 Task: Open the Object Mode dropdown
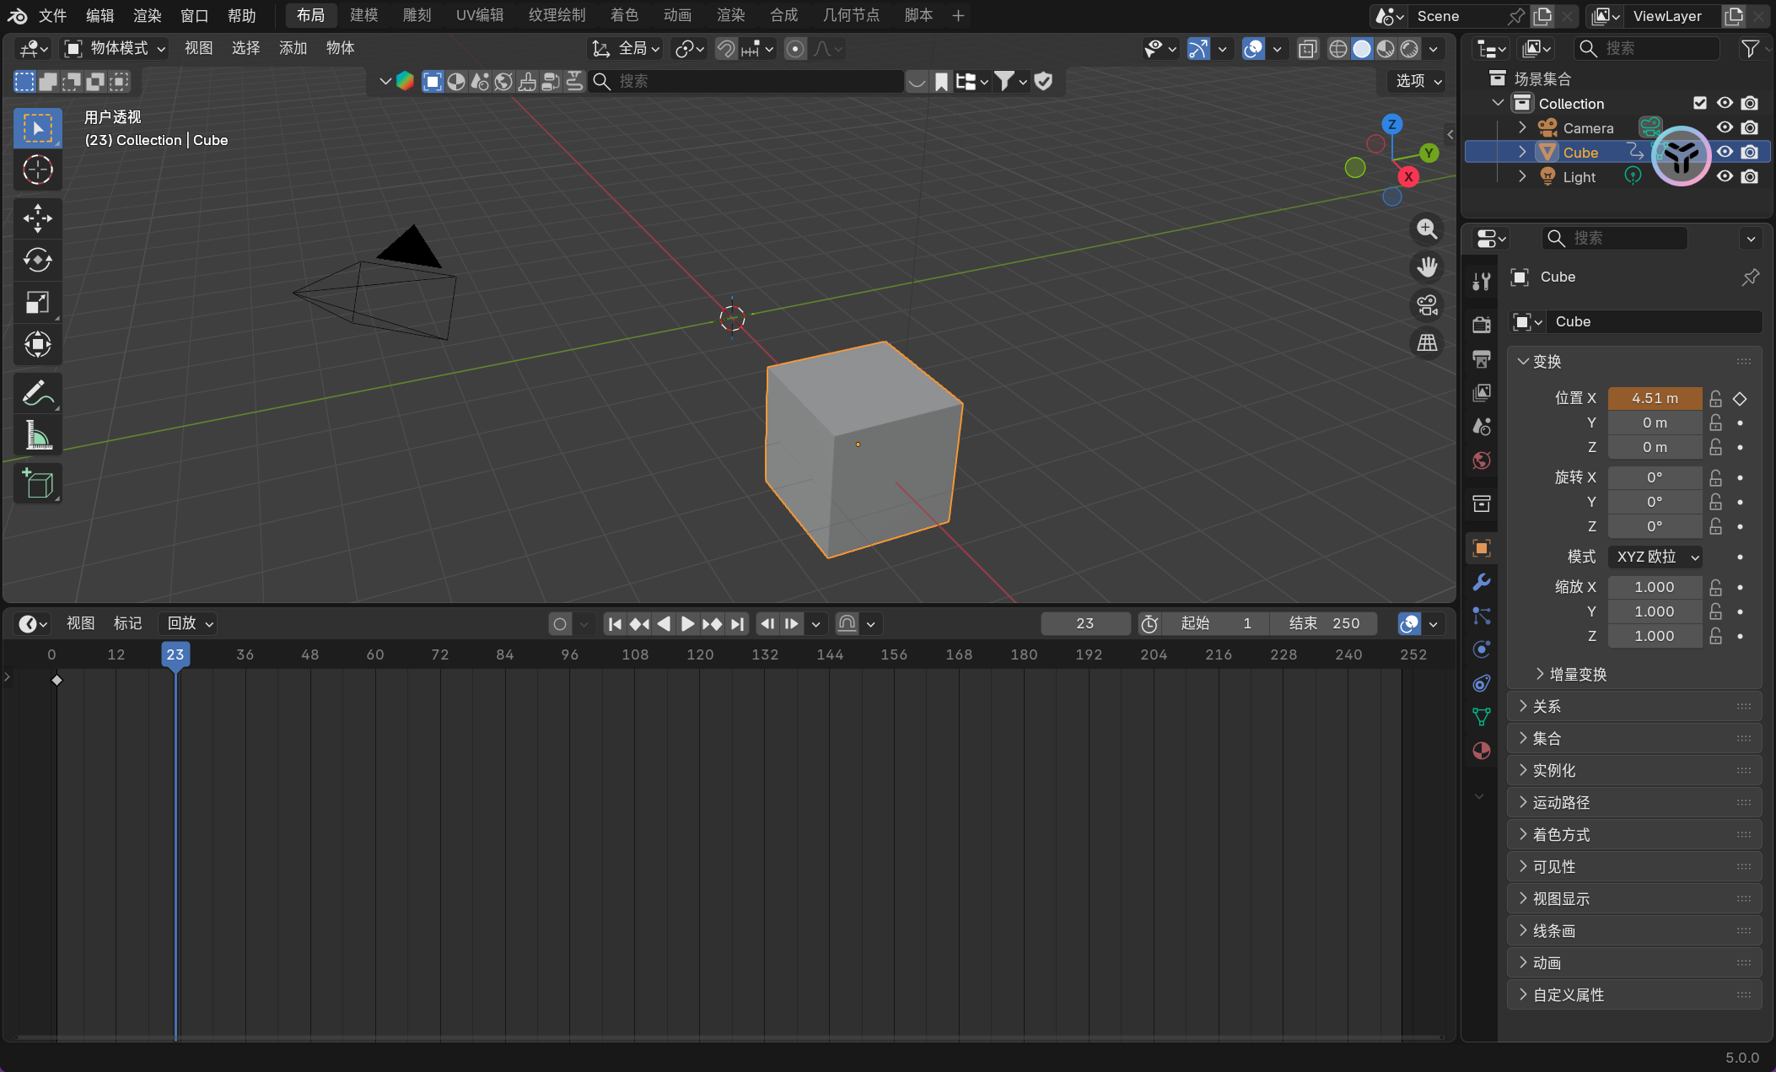(x=116, y=48)
